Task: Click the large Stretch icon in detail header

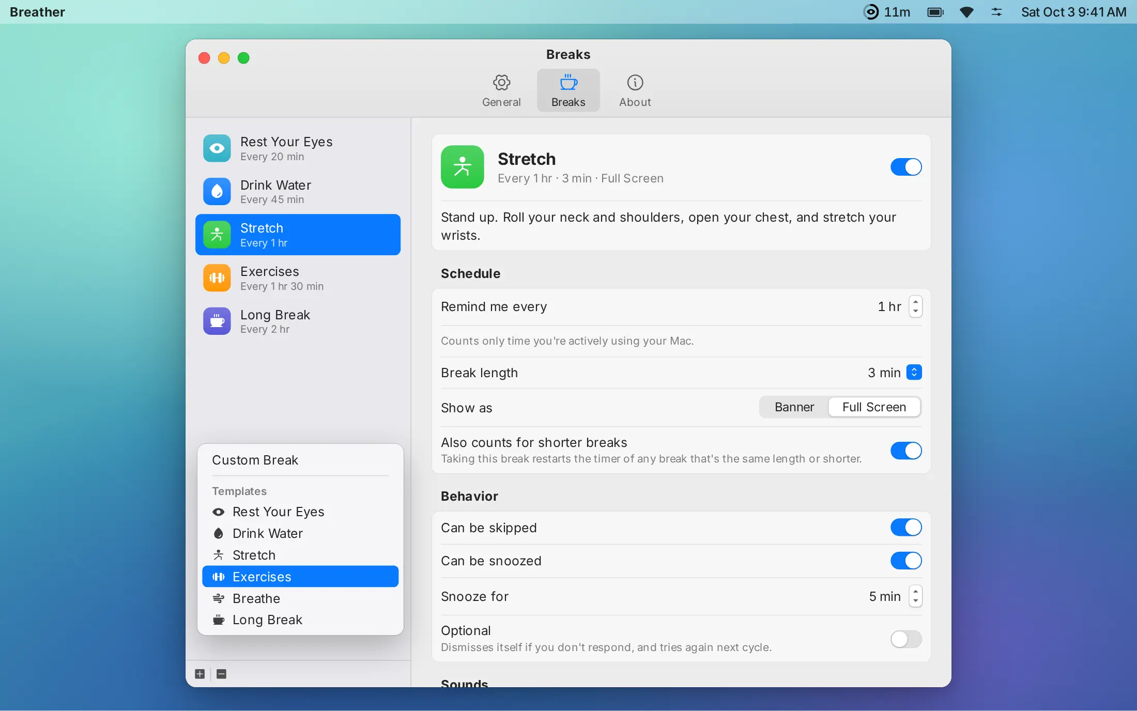Action: coord(463,167)
